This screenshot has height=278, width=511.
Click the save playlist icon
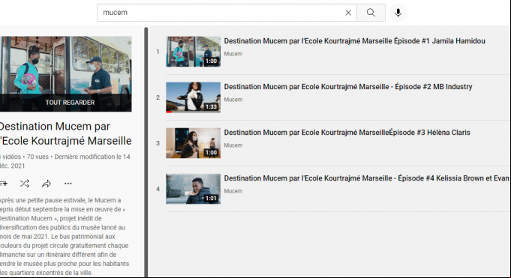click(4, 184)
